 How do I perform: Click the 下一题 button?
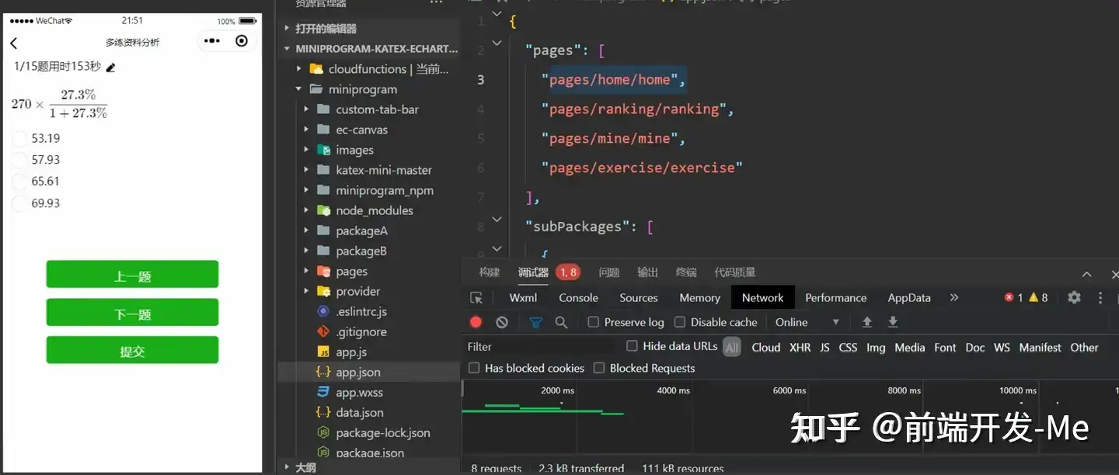[x=132, y=313]
